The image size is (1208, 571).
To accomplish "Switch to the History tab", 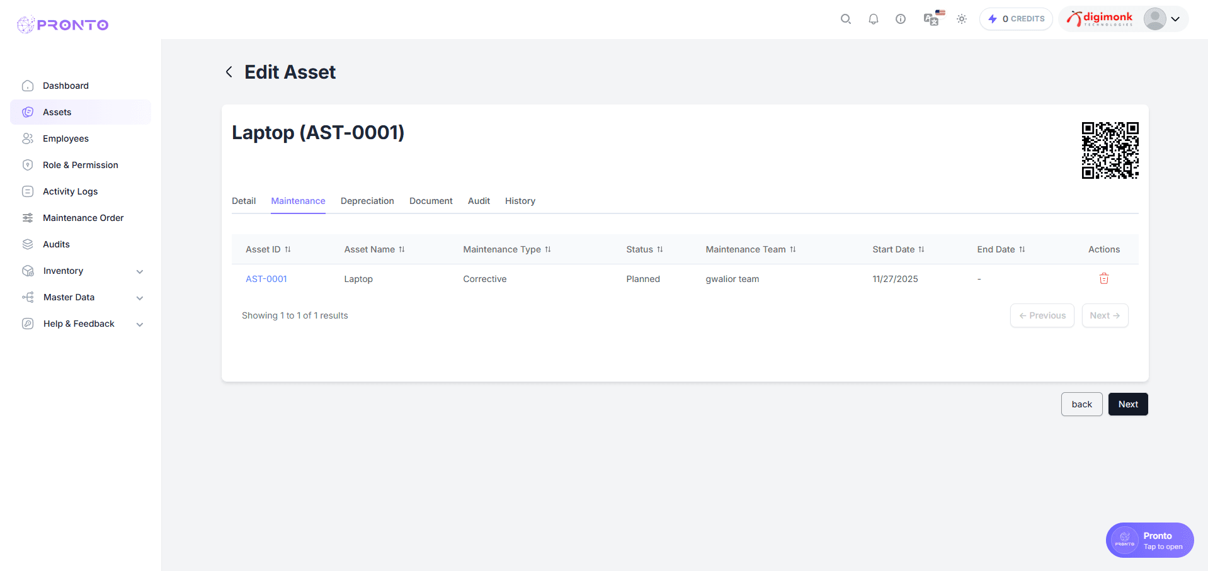I will pyautogui.click(x=520, y=201).
